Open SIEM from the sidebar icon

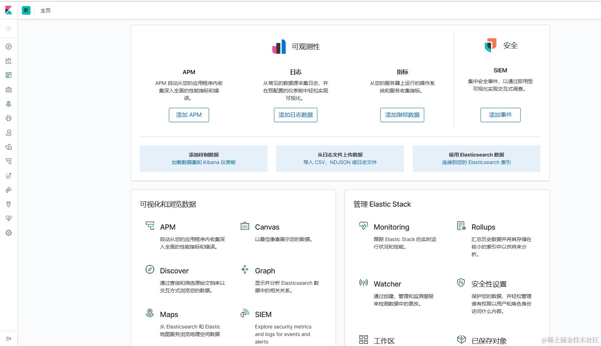9,190
